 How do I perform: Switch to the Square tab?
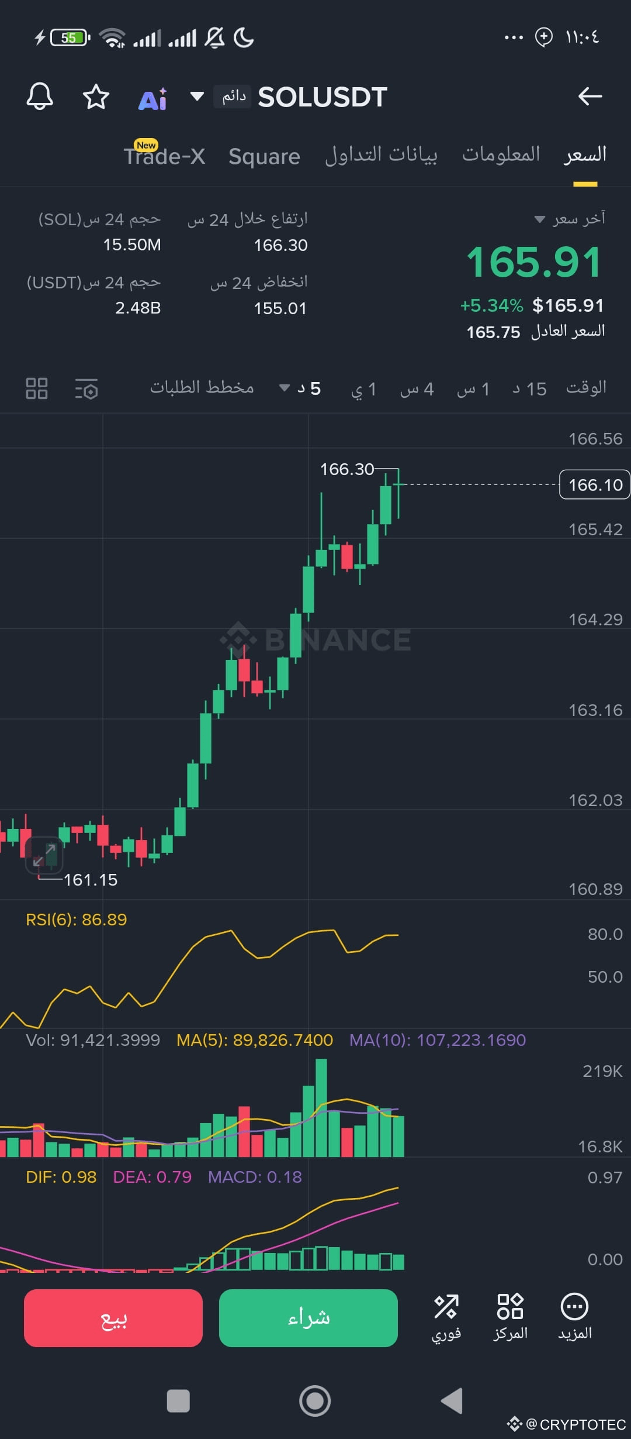[x=264, y=156]
